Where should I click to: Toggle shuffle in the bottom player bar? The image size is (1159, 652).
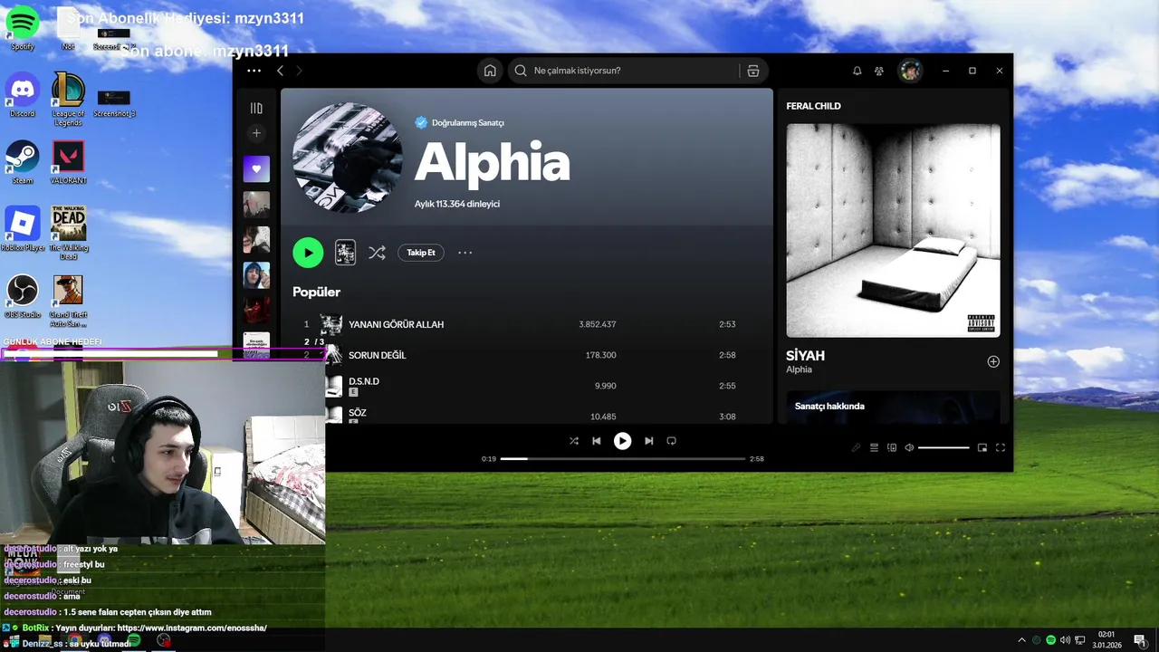point(573,441)
